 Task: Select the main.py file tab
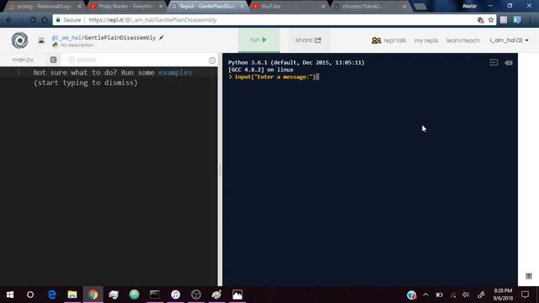(23, 60)
